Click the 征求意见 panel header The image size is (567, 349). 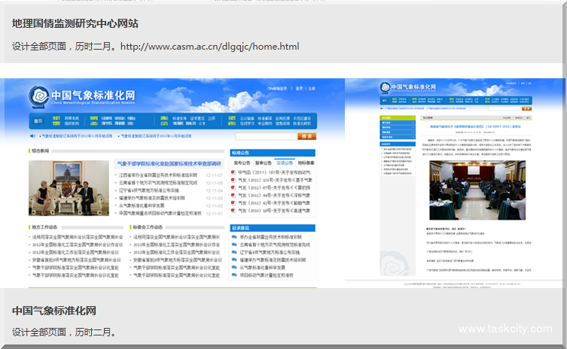coord(273,228)
